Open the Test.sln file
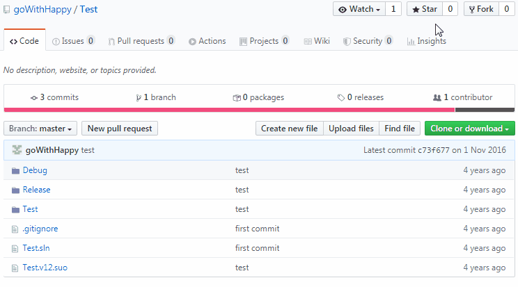Screen dimensions: 518x287 [x=36, y=248]
